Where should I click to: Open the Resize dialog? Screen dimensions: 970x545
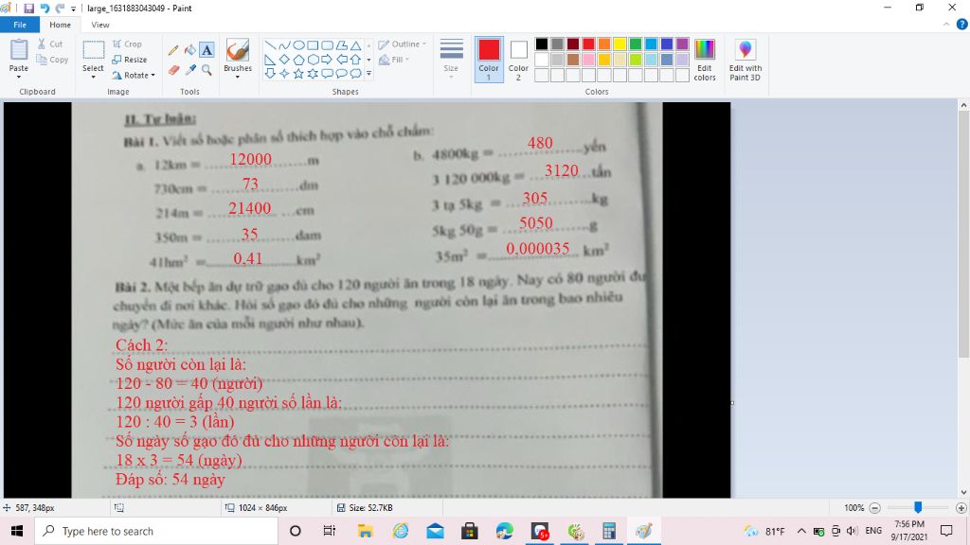pyautogui.click(x=129, y=60)
